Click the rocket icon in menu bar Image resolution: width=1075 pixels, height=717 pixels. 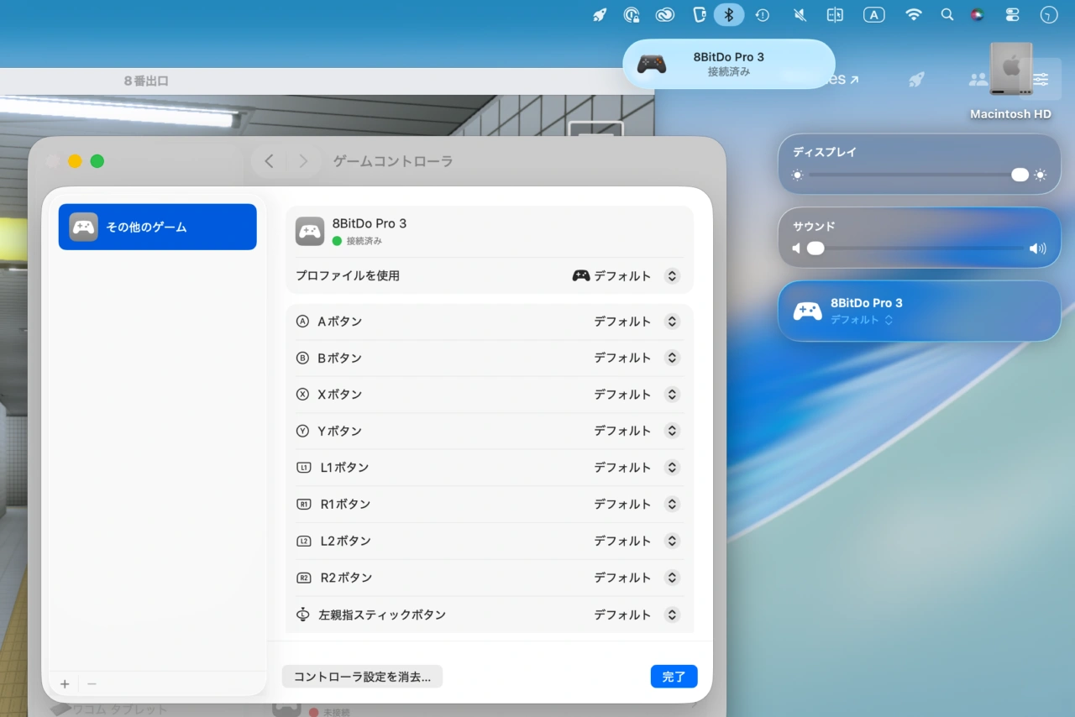point(600,14)
